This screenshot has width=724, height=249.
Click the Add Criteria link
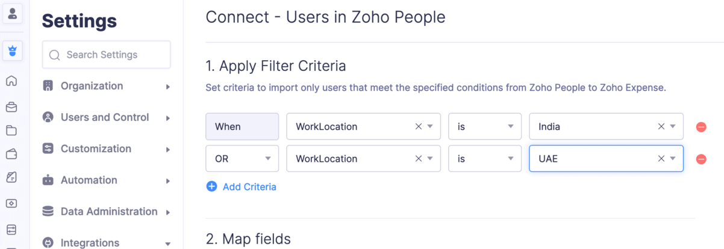[242, 186]
